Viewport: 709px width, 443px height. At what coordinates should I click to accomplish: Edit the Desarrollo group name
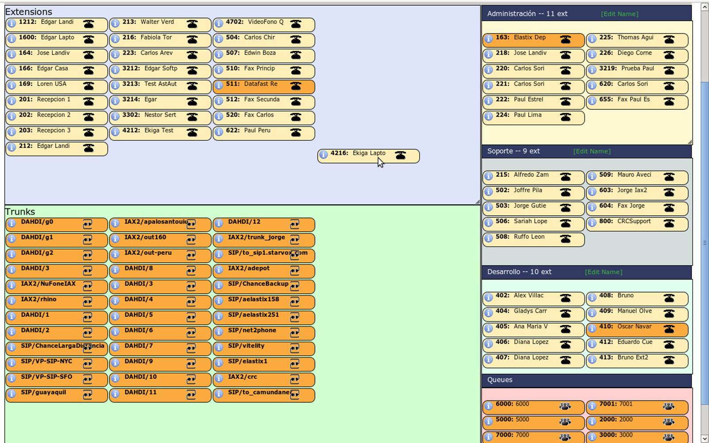603,272
